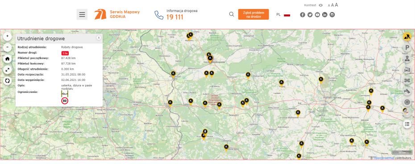Toggle the Kontrast eye icon
The width and height of the screenshot is (415, 164).
point(321,5)
